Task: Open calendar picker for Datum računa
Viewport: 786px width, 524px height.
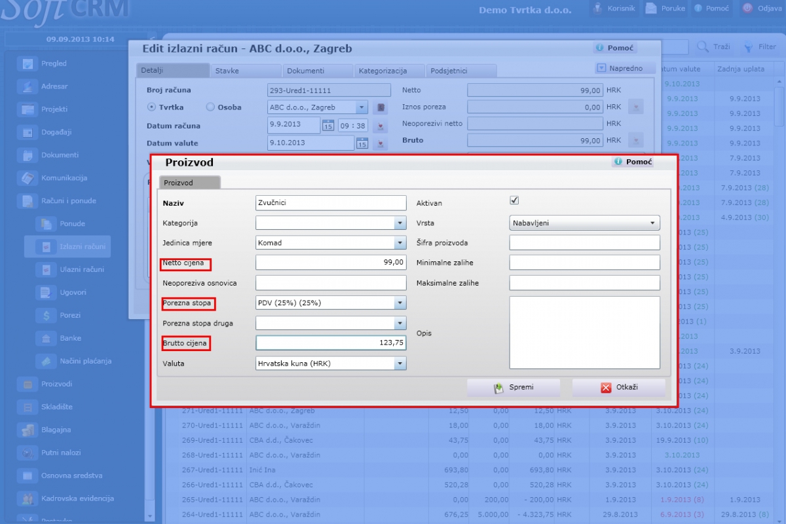Action: [x=327, y=126]
